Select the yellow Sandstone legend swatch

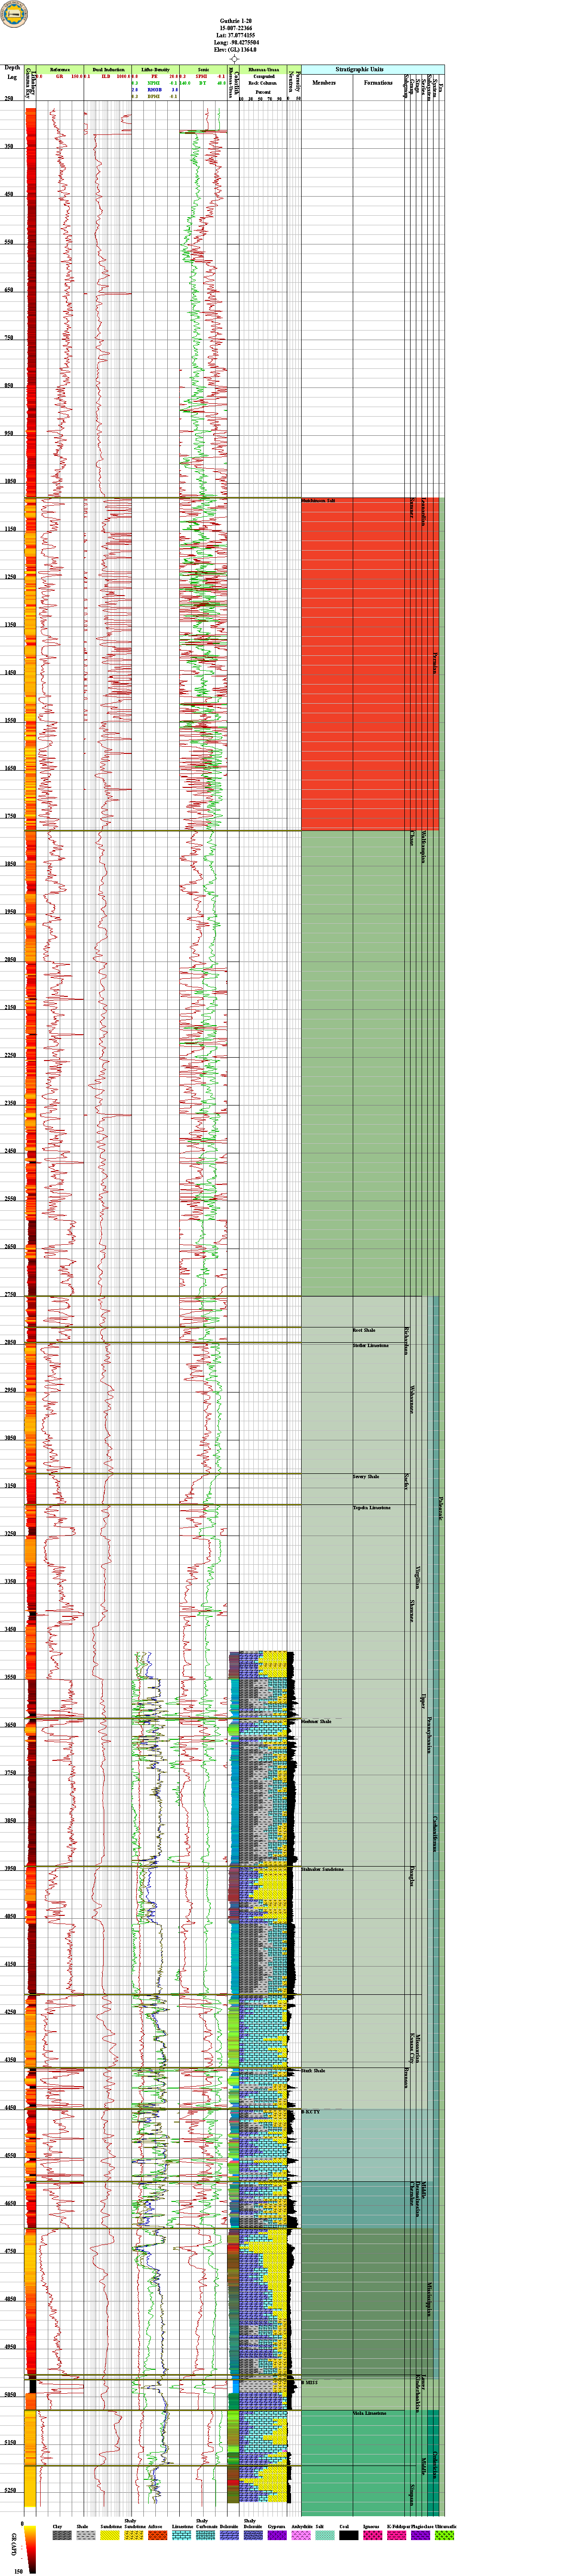[110, 2535]
